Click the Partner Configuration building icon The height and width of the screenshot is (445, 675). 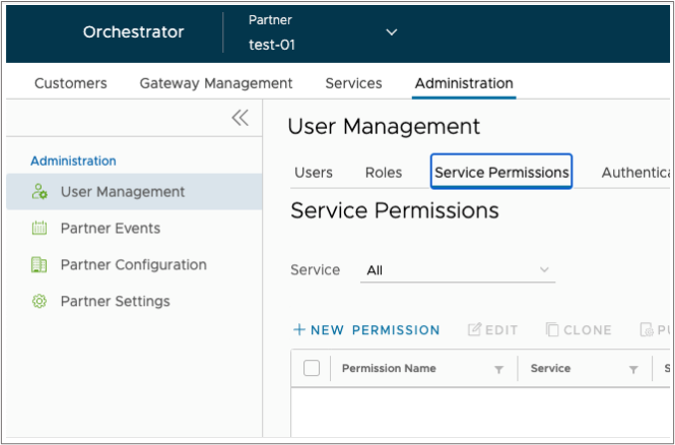click(40, 264)
